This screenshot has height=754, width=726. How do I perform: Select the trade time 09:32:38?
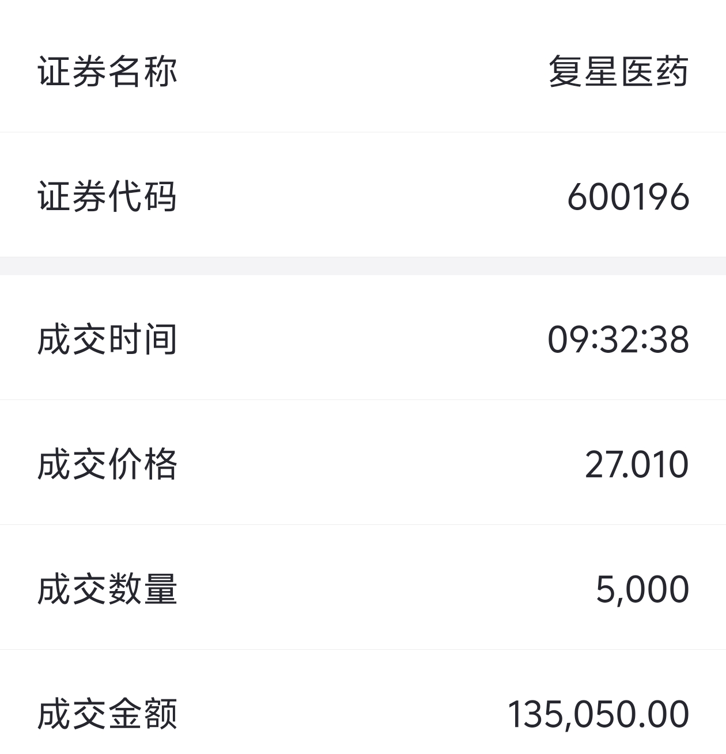click(x=618, y=339)
